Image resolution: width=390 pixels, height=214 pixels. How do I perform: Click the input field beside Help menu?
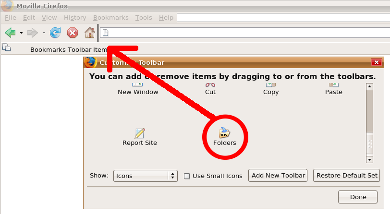tap(283, 18)
